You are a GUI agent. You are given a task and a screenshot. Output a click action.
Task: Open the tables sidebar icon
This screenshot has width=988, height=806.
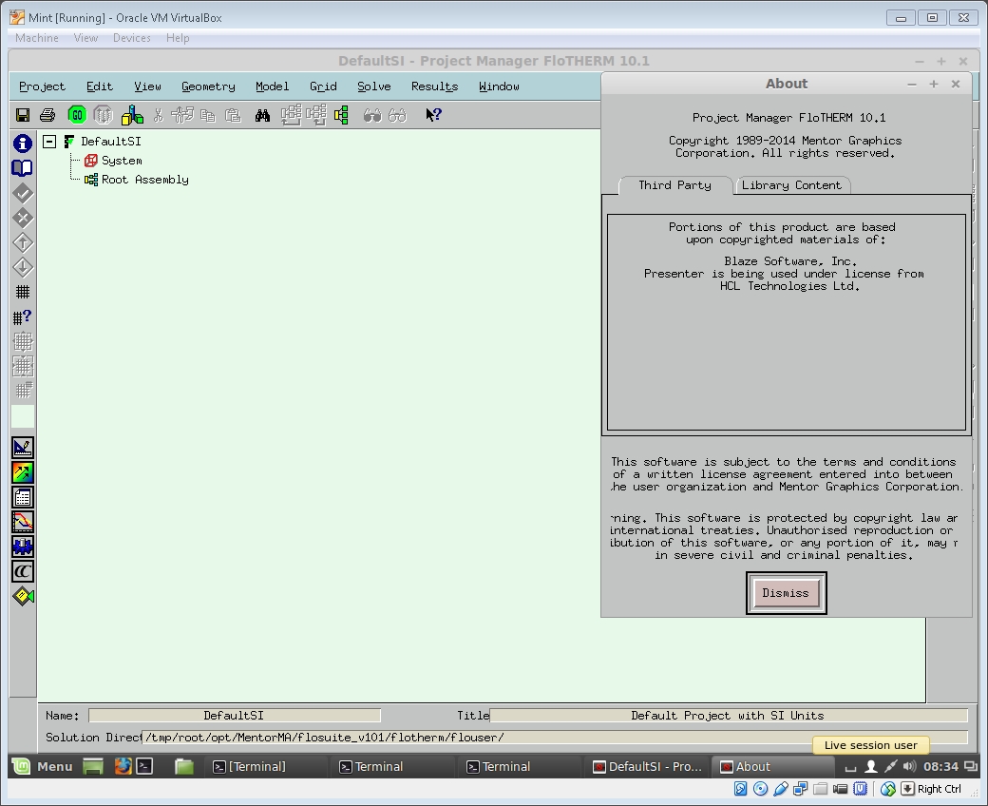(23, 497)
